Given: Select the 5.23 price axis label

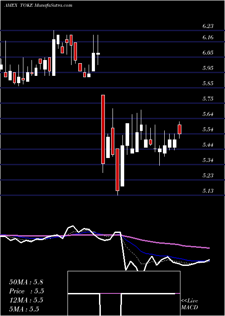Looking at the screenshot, I should point(207,175).
